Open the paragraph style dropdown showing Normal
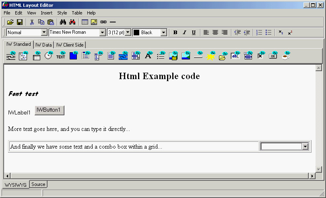The height and width of the screenshot is (198, 326). [x=44, y=33]
